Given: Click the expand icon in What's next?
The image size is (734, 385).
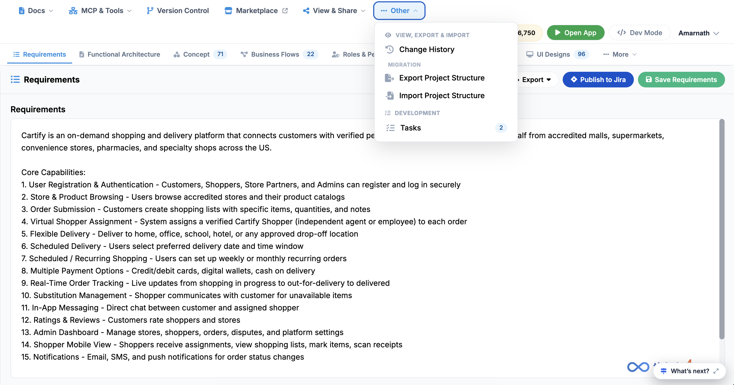Looking at the screenshot, I should point(716,371).
